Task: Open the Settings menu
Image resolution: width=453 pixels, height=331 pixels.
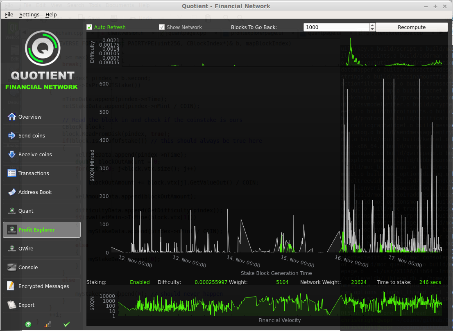Action: click(x=29, y=14)
